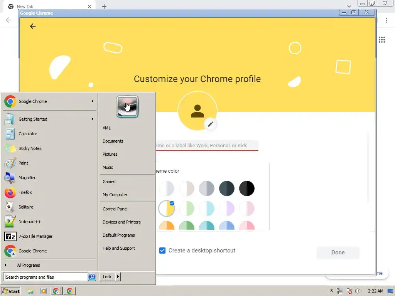Open Pictures from the Start menu
The image size is (395, 296).
[110, 154]
